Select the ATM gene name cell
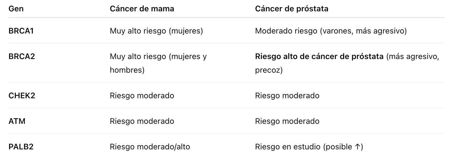 click(x=17, y=121)
